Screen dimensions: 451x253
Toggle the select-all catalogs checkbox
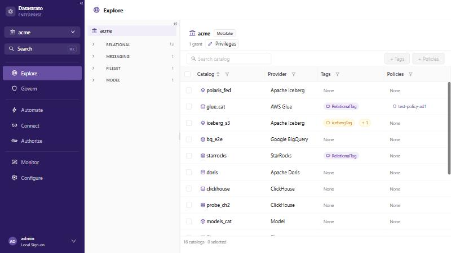(x=188, y=74)
